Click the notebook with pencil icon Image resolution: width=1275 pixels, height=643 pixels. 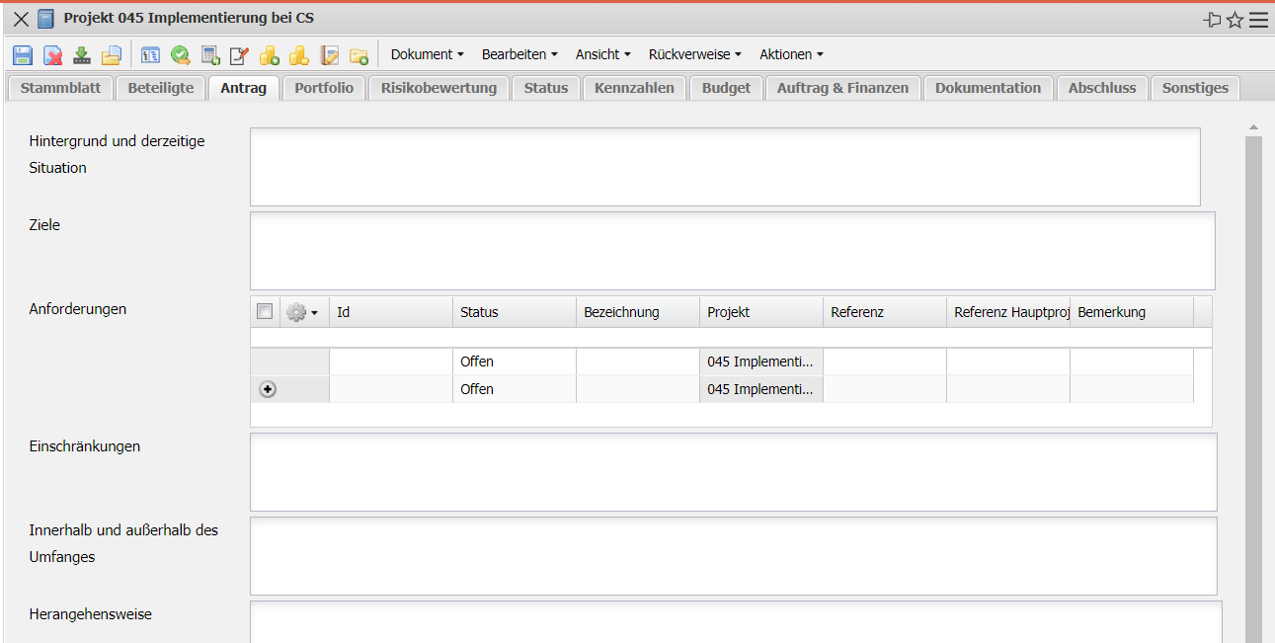(x=330, y=55)
